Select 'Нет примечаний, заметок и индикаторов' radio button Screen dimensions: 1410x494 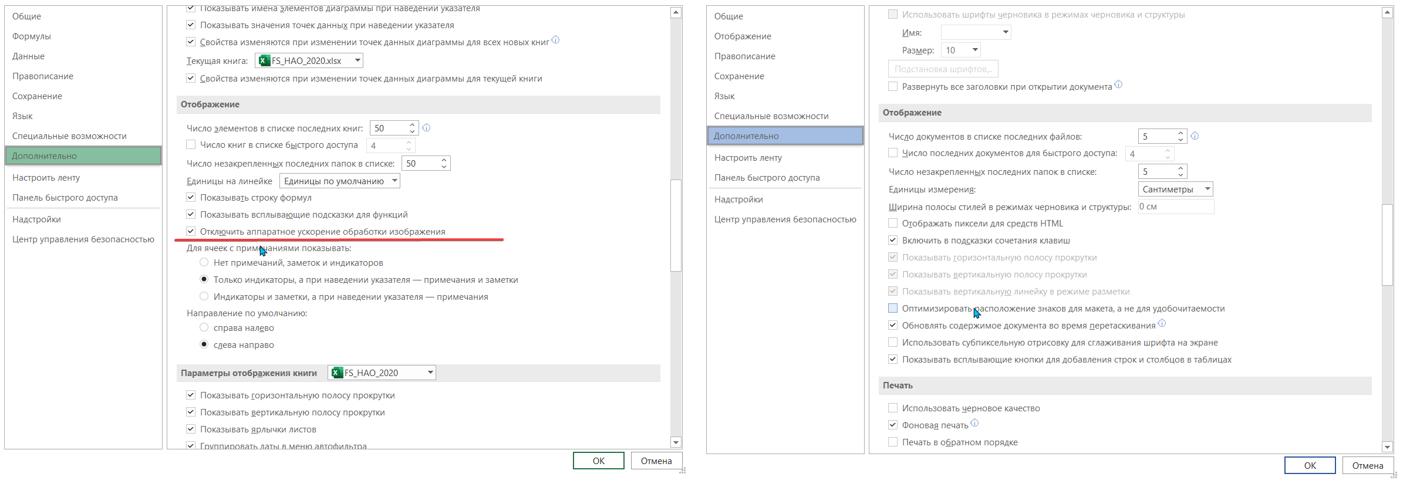tap(204, 262)
